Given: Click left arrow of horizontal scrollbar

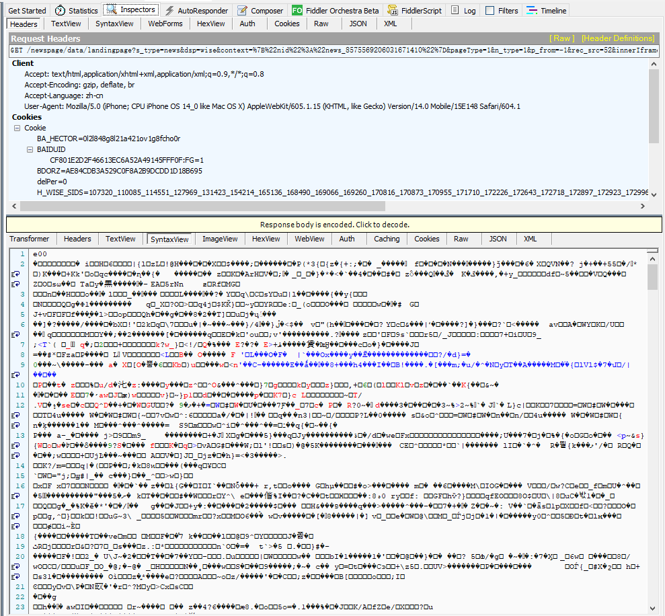Looking at the screenshot, I should click(14, 206).
